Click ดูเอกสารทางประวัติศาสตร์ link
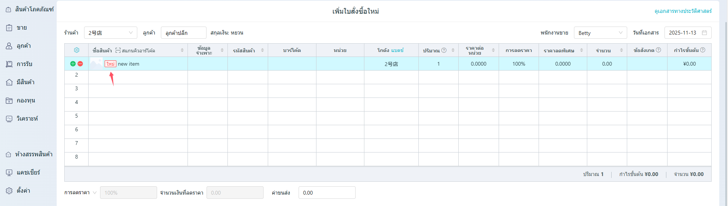 click(683, 11)
